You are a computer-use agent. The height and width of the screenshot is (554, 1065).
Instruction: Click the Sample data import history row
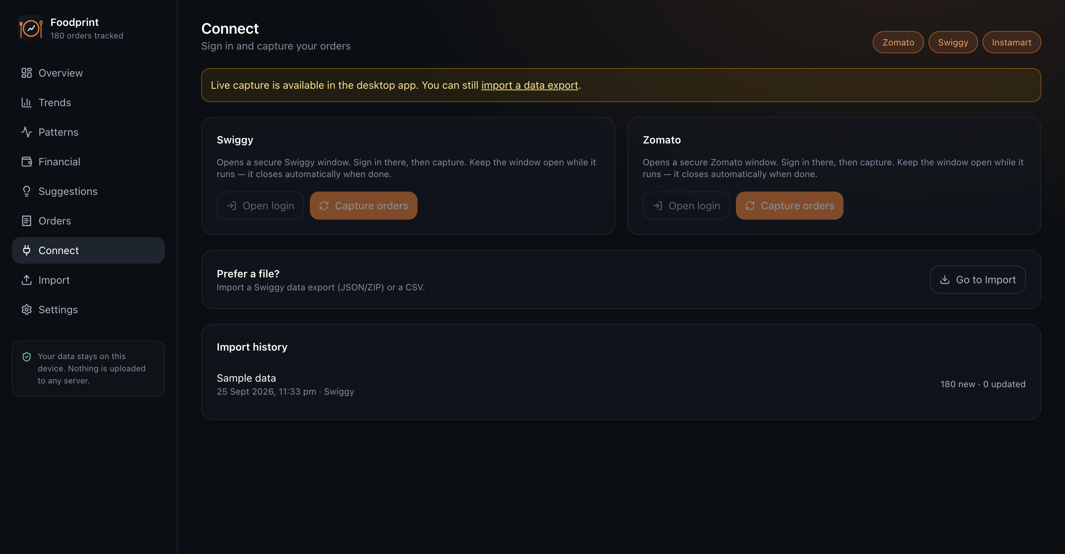621,384
